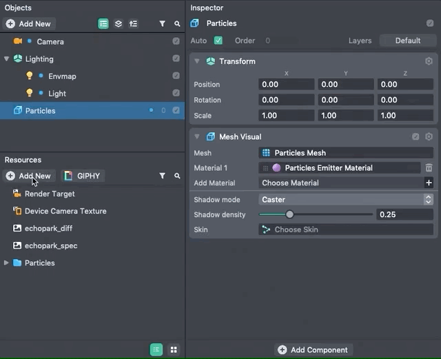Click the Order value field
This screenshot has height=359, width=441.
(x=280, y=41)
